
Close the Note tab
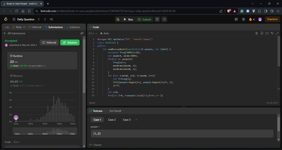(24, 27)
